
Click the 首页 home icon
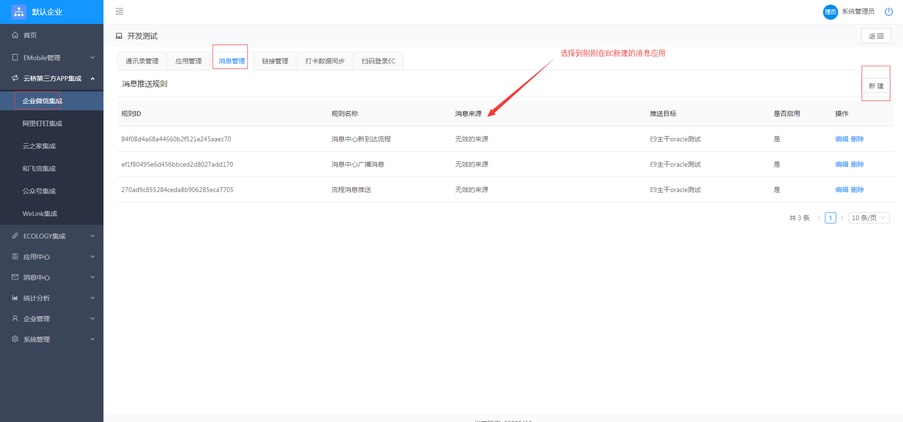[15, 35]
